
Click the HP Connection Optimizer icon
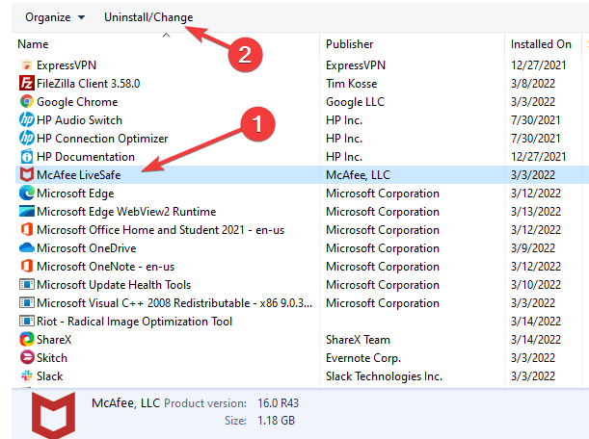(x=27, y=139)
